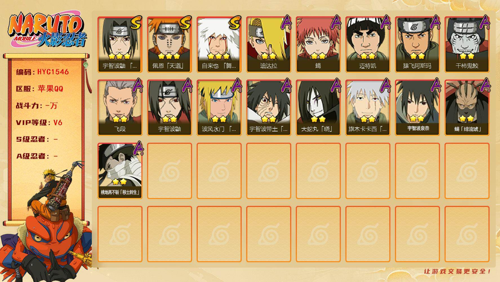Screen dimensions: 500x282
Task: Click the S rank badge on Jiraiya card
Action: pos(234,23)
